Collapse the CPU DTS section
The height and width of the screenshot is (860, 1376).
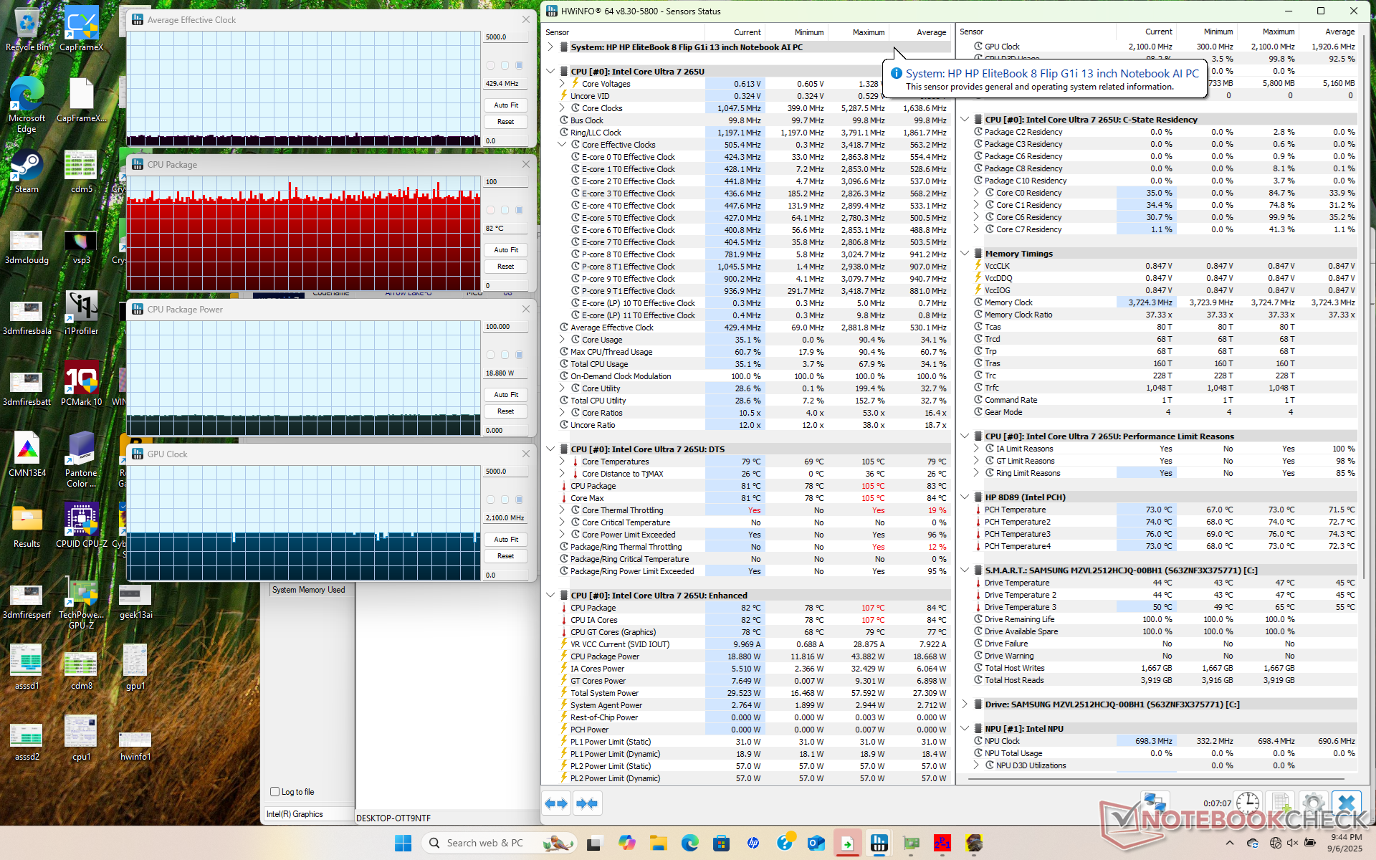(x=550, y=449)
